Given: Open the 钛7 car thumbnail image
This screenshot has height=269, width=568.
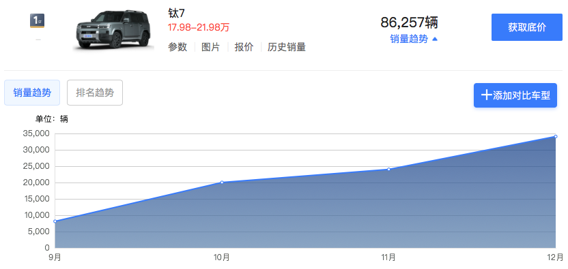Looking at the screenshot, I should click(x=113, y=30).
